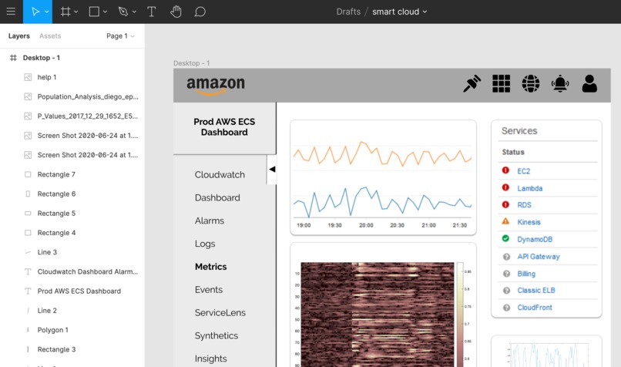Click the Desktop - 1 canvas frame label
621x367 pixels.
click(191, 63)
